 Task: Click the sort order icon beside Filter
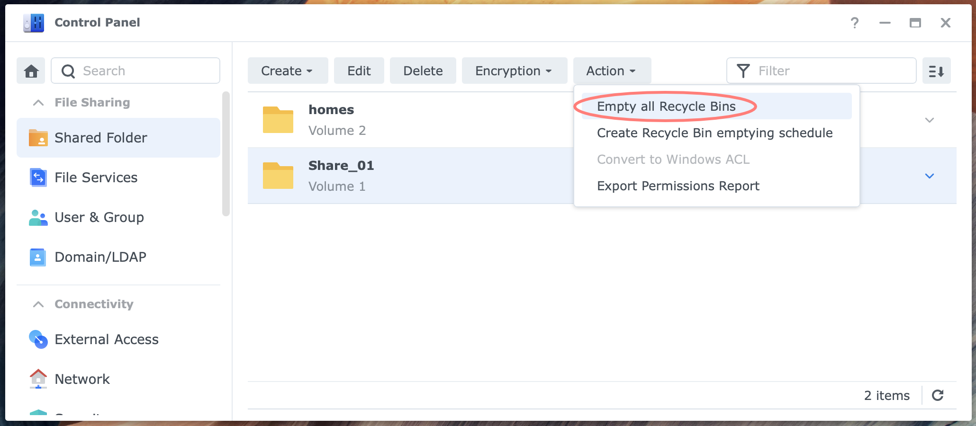coord(936,71)
